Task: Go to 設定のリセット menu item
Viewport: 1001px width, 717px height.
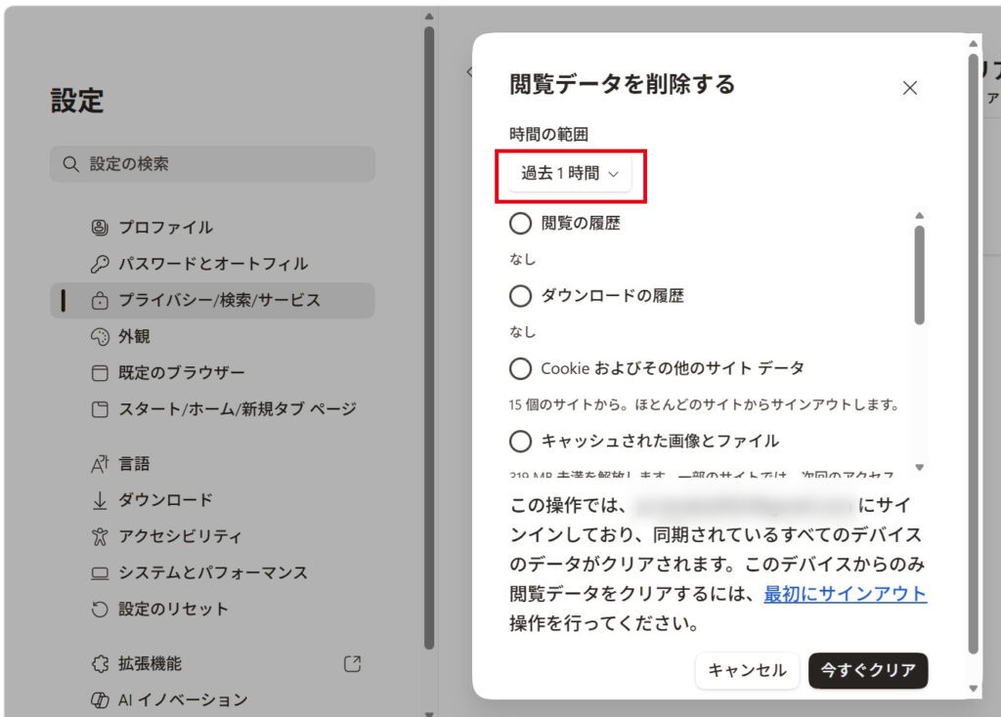Action: pyautogui.click(x=173, y=609)
